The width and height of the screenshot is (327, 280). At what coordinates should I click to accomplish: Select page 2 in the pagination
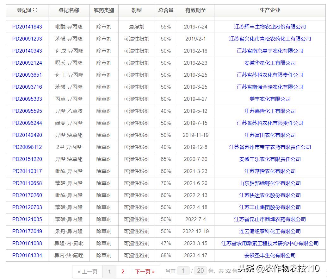pyautogui.click(x=123, y=272)
